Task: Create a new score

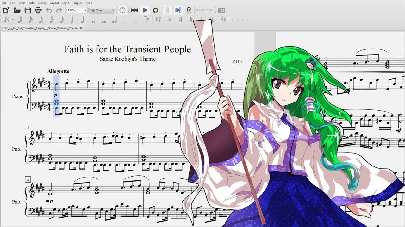Action: 6,10
